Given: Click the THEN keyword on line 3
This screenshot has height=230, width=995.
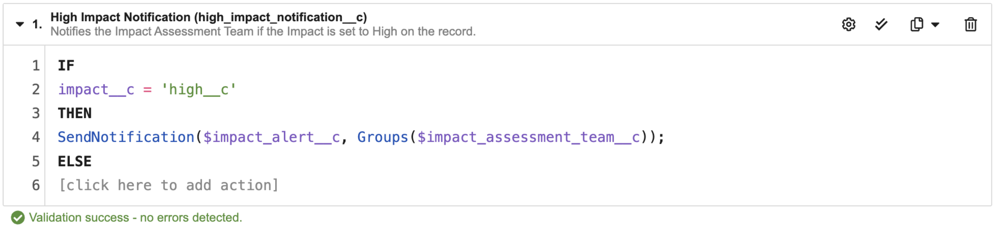Looking at the screenshot, I should point(75,114).
